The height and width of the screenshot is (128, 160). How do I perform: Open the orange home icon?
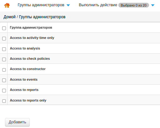click(x=7, y=5)
